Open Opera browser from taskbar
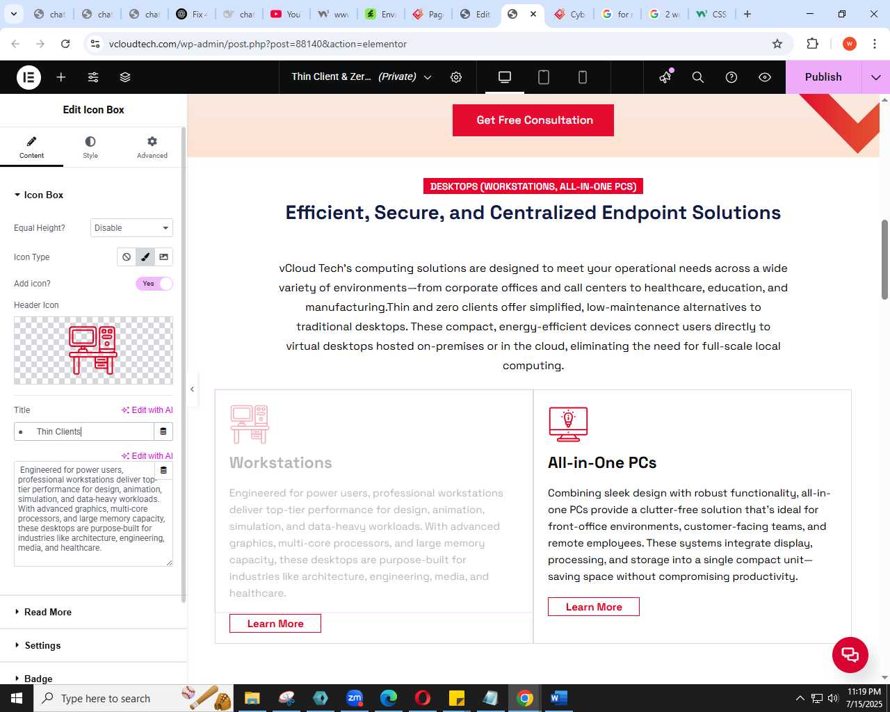The image size is (890, 712). tap(423, 698)
